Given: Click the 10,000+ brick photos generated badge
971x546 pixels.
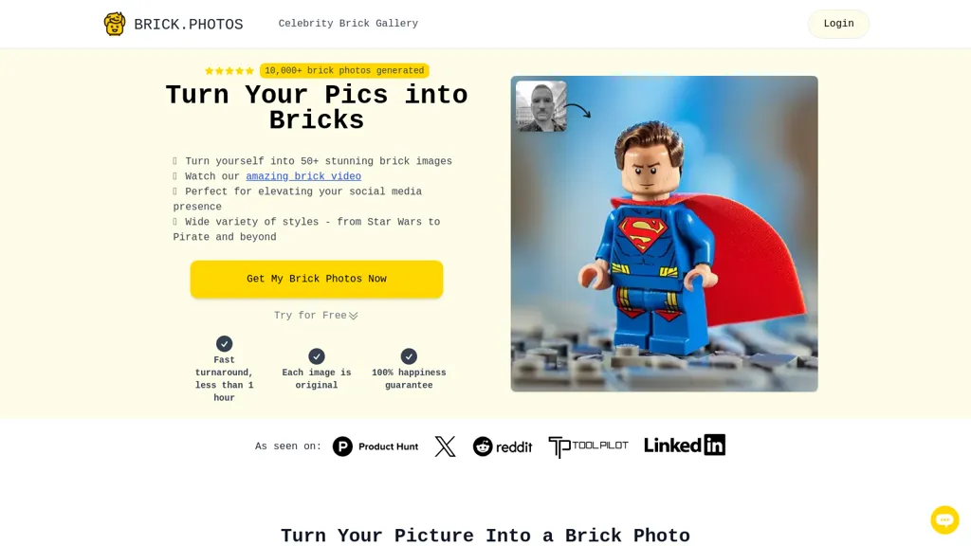Looking at the screenshot, I should click(x=344, y=70).
